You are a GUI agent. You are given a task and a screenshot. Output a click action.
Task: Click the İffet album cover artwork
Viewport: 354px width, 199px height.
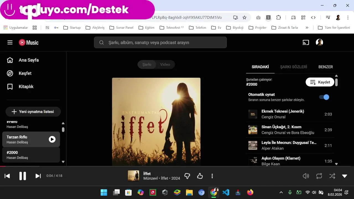pyautogui.click(x=156, y=122)
